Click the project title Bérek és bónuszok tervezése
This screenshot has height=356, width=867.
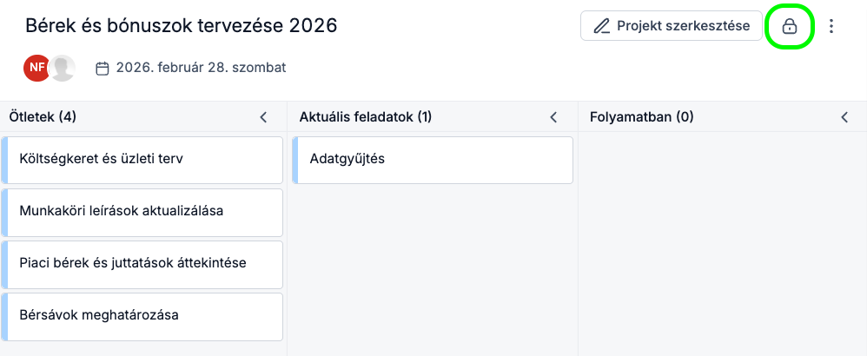(181, 26)
